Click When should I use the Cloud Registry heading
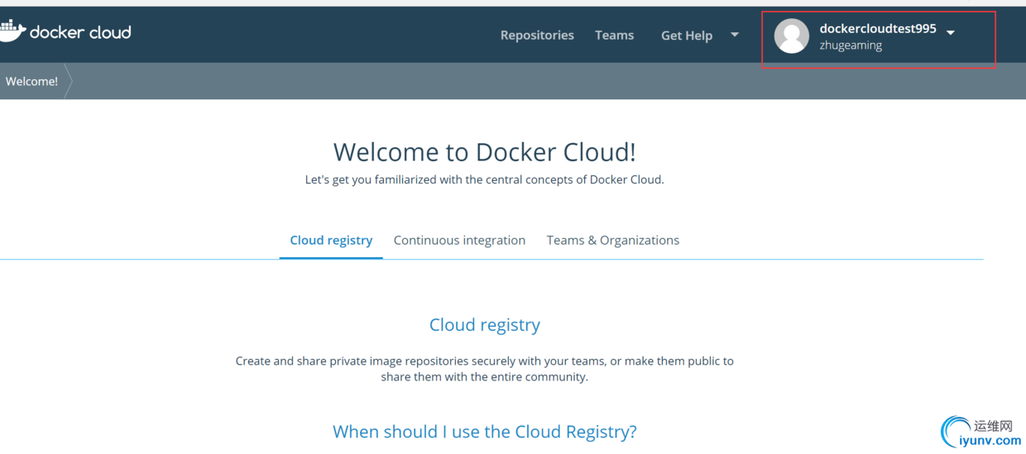 [x=485, y=432]
